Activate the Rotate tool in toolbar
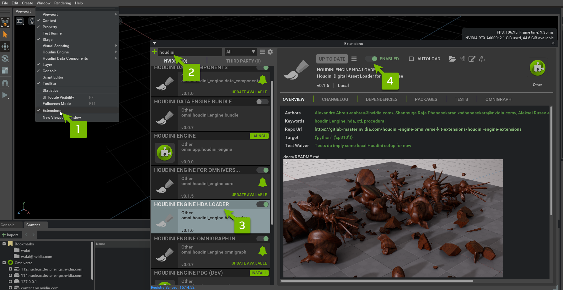This screenshot has width=563, height=290. (x=5, y=58)
